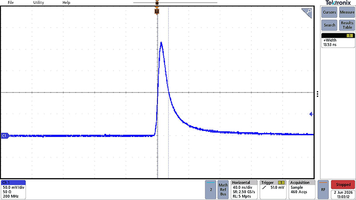Click the RL: 5 Mpts record length text
The width and height of the screenshot is (356, 200).
(x=242, y=196)
